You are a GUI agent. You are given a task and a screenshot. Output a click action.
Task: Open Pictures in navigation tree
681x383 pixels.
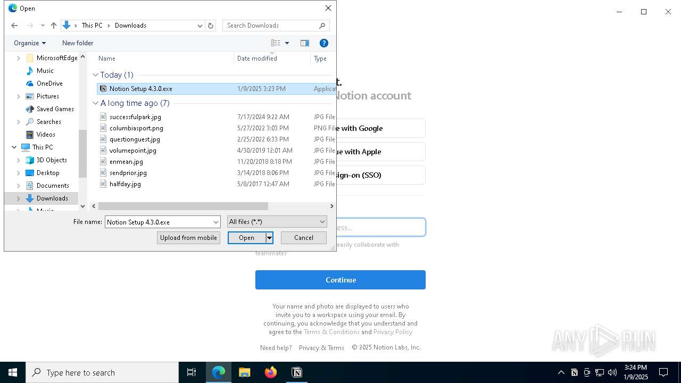(x=48, y=96)
